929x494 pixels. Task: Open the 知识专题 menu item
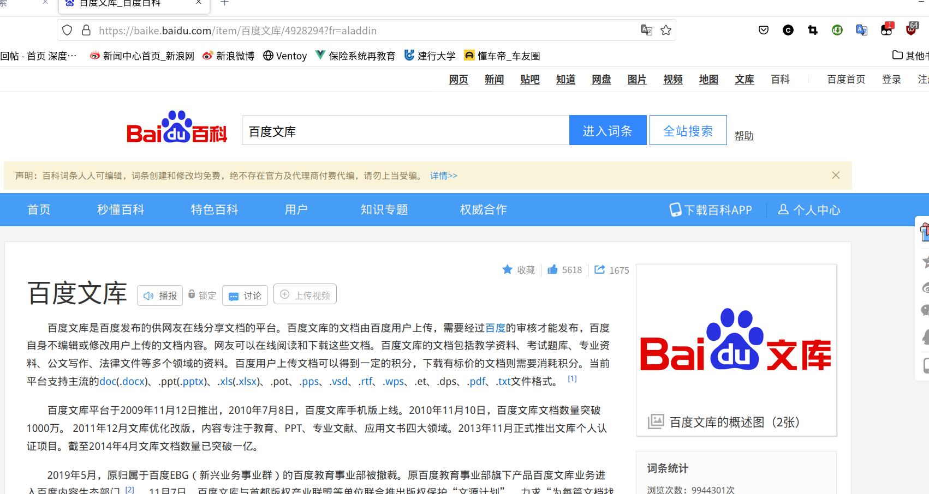coord(384,209)
